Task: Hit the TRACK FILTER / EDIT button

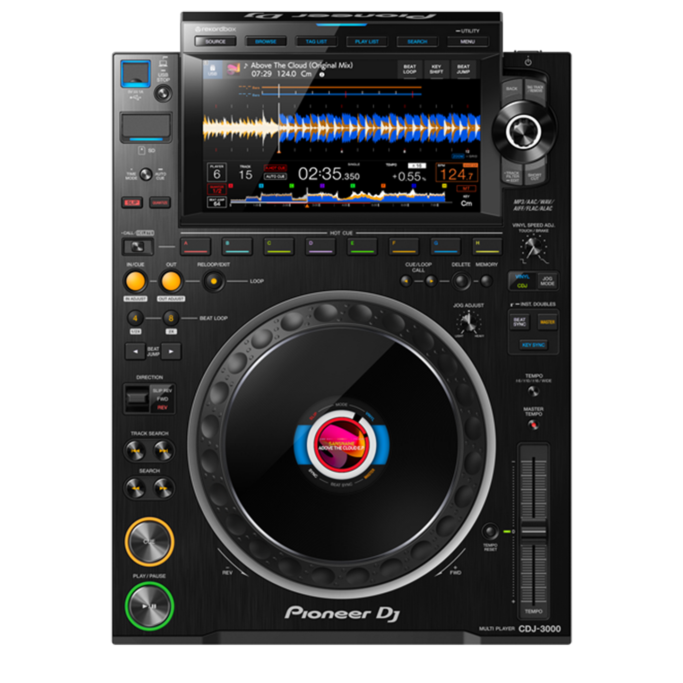Action: tap(512, 176)
